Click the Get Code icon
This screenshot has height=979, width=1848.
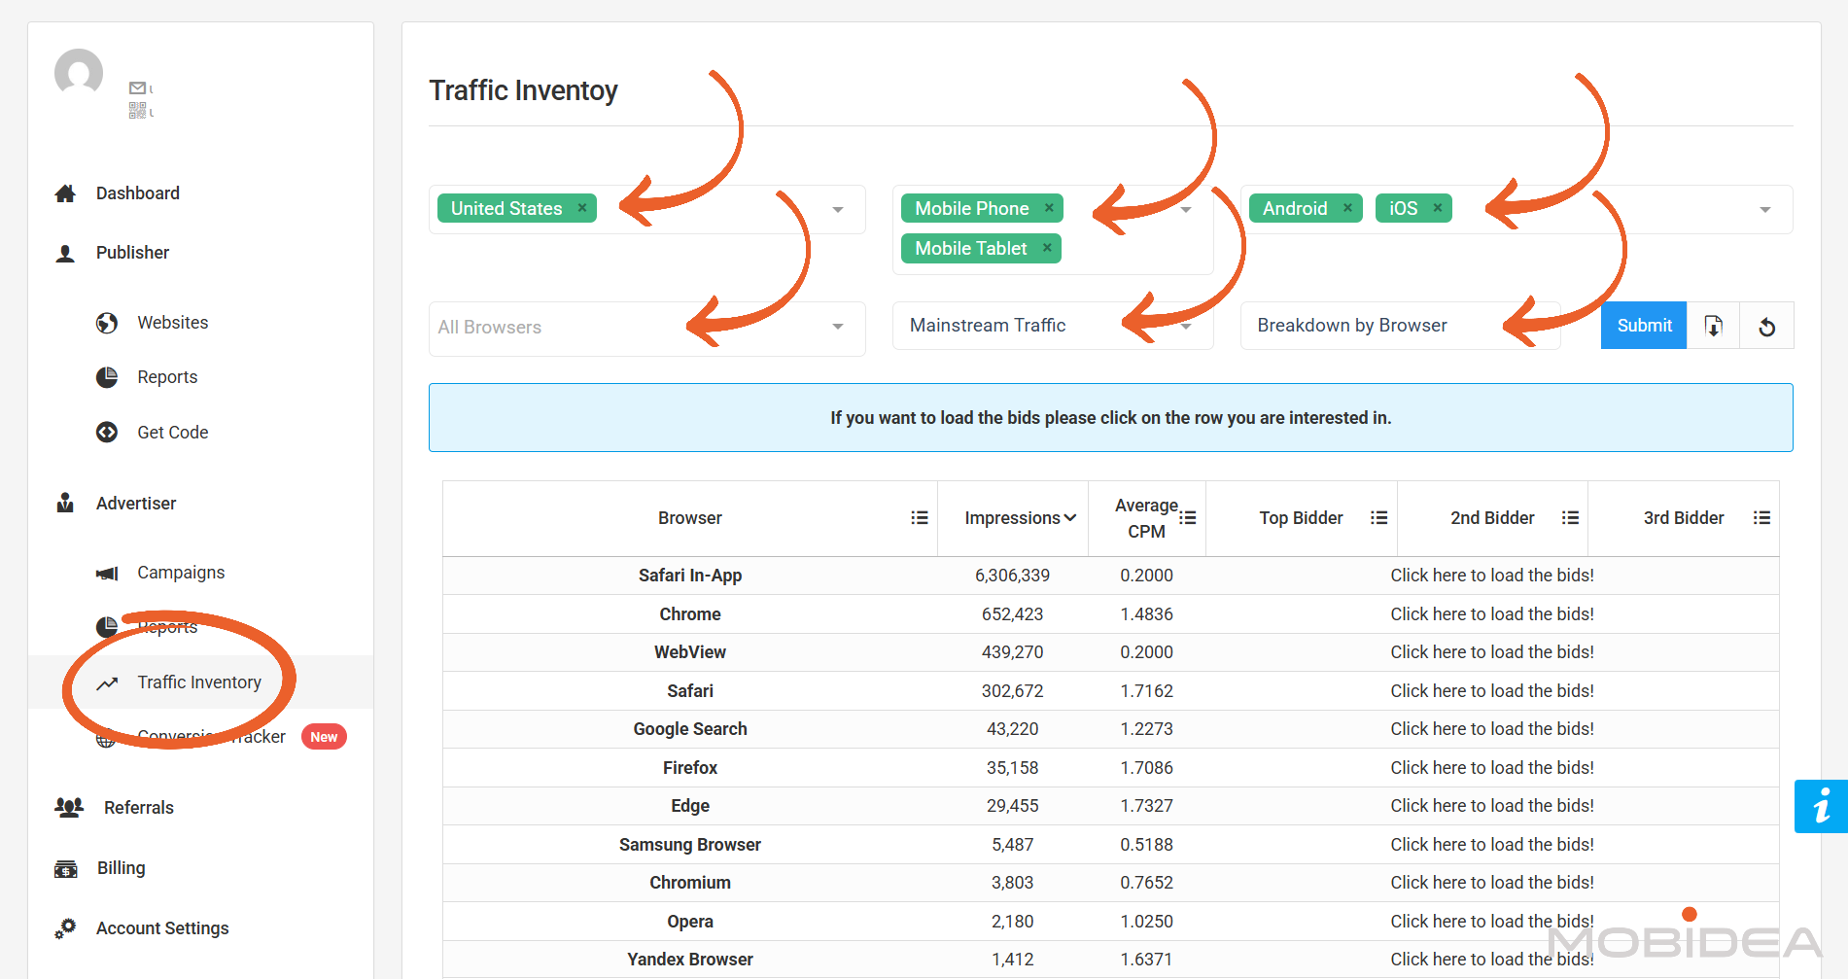[x=107, y=433]
